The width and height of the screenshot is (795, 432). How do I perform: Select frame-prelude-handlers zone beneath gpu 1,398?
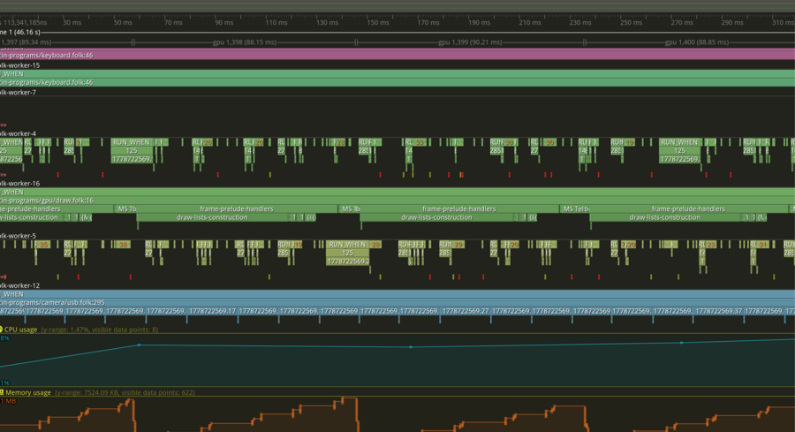[237, 208]
